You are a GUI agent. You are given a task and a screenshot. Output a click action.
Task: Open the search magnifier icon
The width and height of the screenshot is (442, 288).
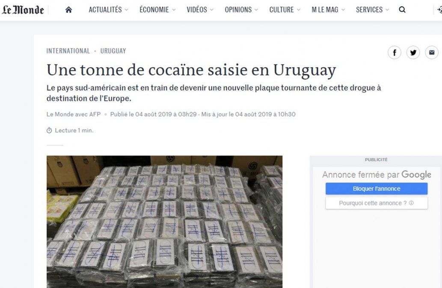[x=402, y=10]
